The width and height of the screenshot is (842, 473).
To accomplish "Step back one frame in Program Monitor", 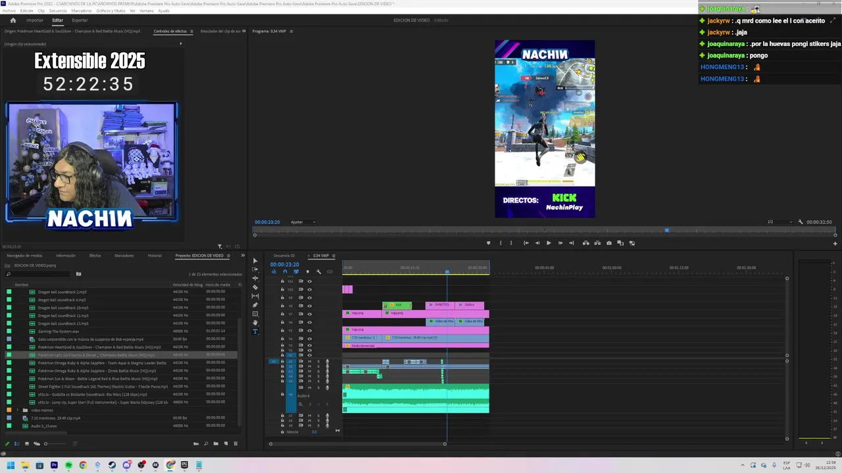I will pyautogui.click(x=537, y=243).
